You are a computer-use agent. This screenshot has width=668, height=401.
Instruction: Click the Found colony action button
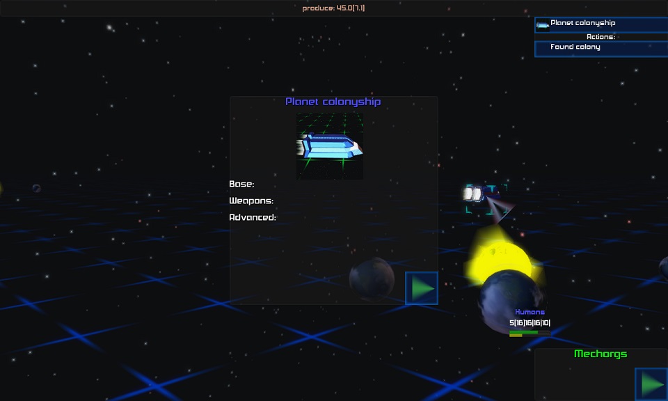tap(601, 48)
